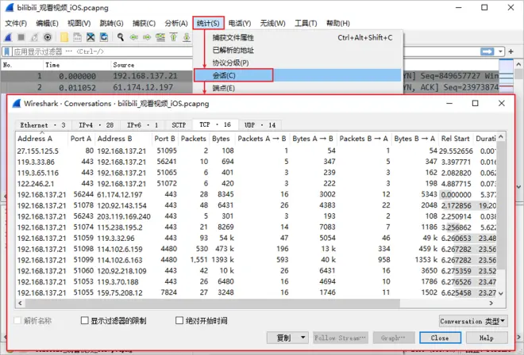This screenshot has height=355, width=524.
Task: Open the 分析(A) menu
Action: pyautogui.click(x=176, y=23)
